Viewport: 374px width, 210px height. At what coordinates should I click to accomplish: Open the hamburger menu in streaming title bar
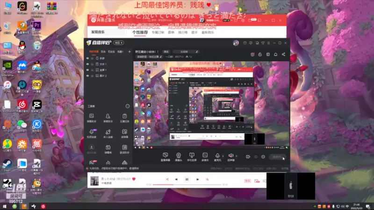(268, 43)
